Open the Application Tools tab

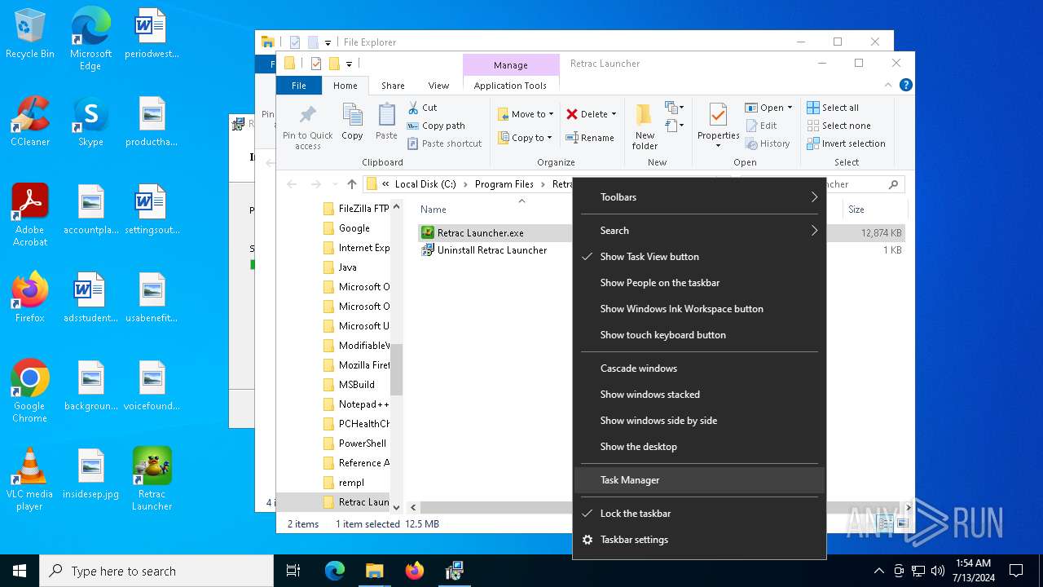pyautogui.click(x=510, y=86)
